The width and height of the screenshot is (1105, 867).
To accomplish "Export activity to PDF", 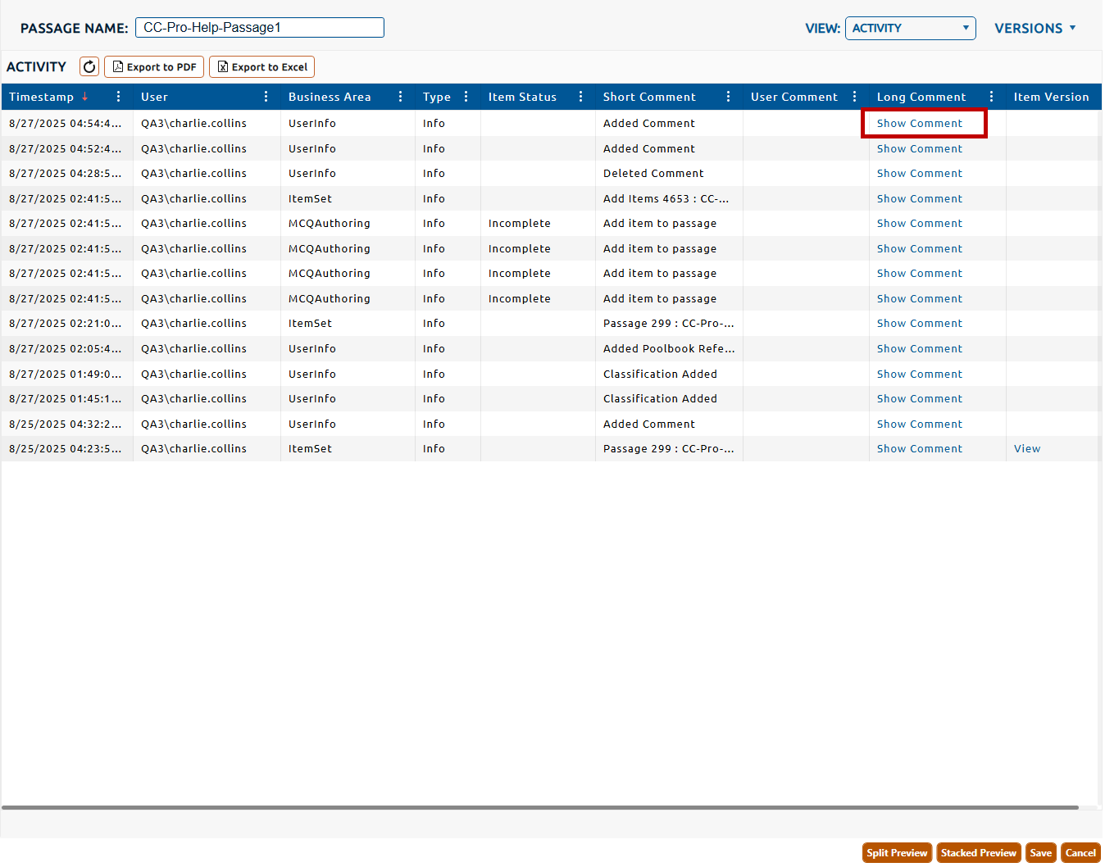I will (x=154, y=67).
